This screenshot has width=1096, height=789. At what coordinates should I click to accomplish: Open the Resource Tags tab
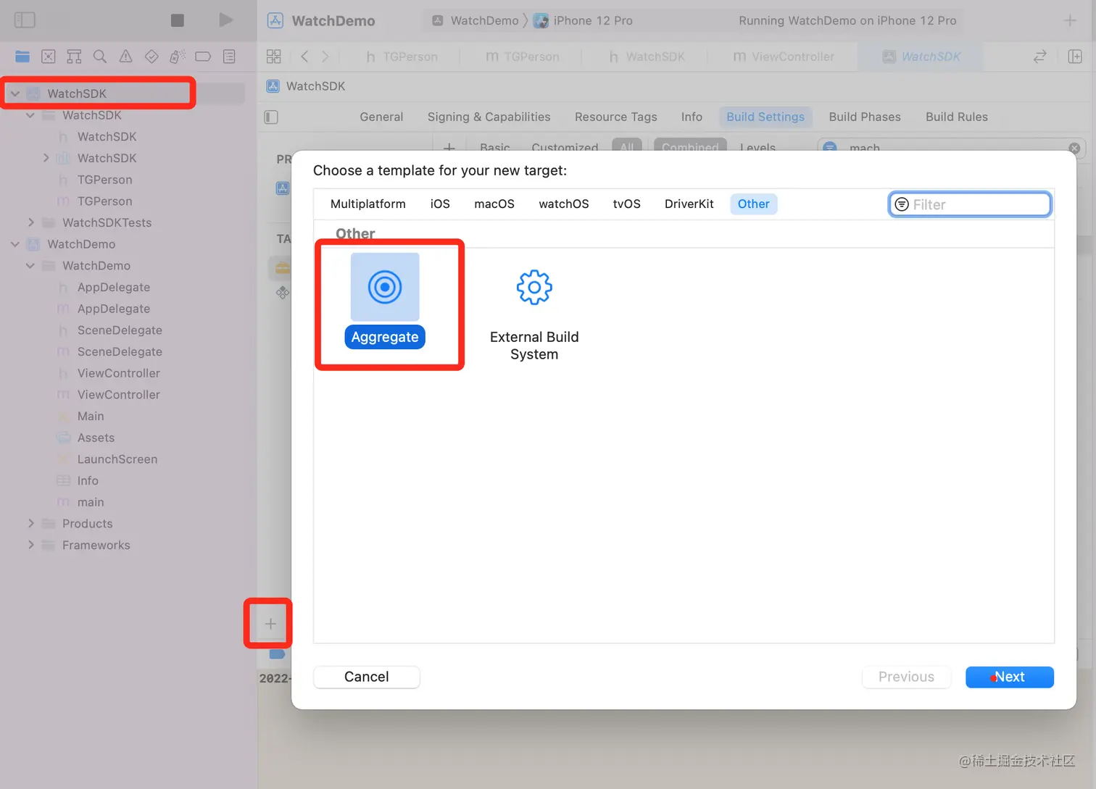(615, 117)
